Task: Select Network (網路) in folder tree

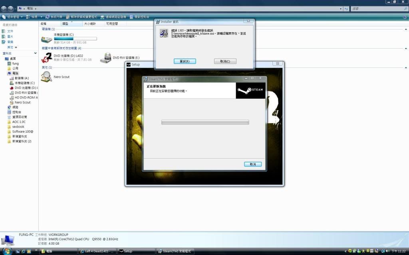Action: point(13,107)
